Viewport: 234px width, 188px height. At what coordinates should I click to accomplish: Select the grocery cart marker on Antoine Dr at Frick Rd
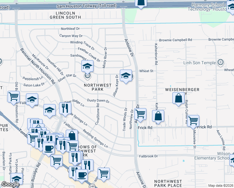point(140,114)
